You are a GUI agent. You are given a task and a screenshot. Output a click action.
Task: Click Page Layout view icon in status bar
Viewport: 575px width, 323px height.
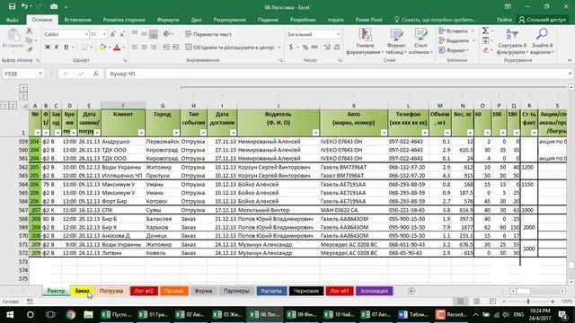point(476,301)
